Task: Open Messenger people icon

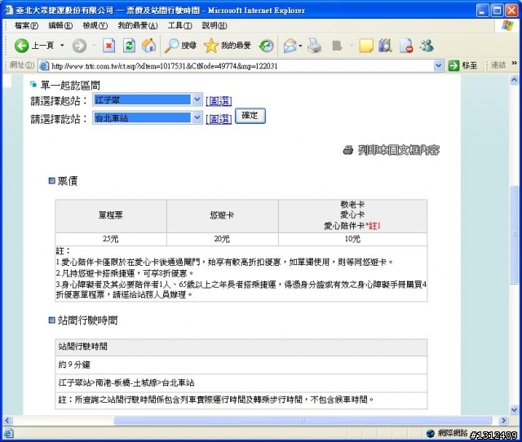Action: click(x=427, y=46)
